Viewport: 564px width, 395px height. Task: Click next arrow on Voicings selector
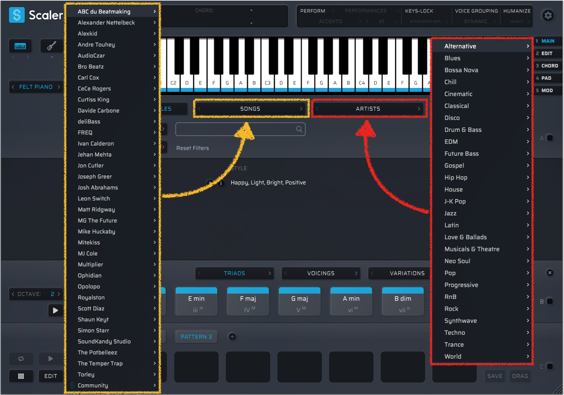356,273
